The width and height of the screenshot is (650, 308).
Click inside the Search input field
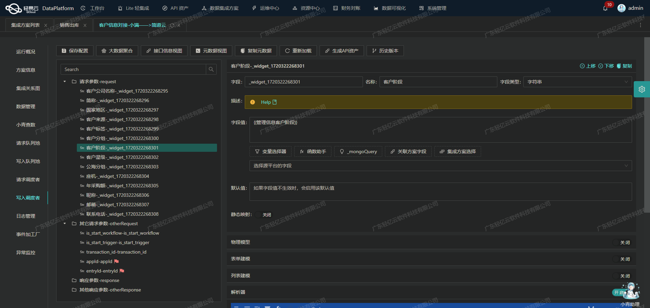tap(132, 69)
